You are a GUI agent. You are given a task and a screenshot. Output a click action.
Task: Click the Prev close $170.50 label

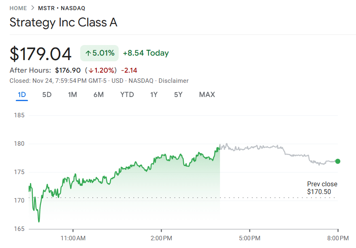click(x=322, y=188)
